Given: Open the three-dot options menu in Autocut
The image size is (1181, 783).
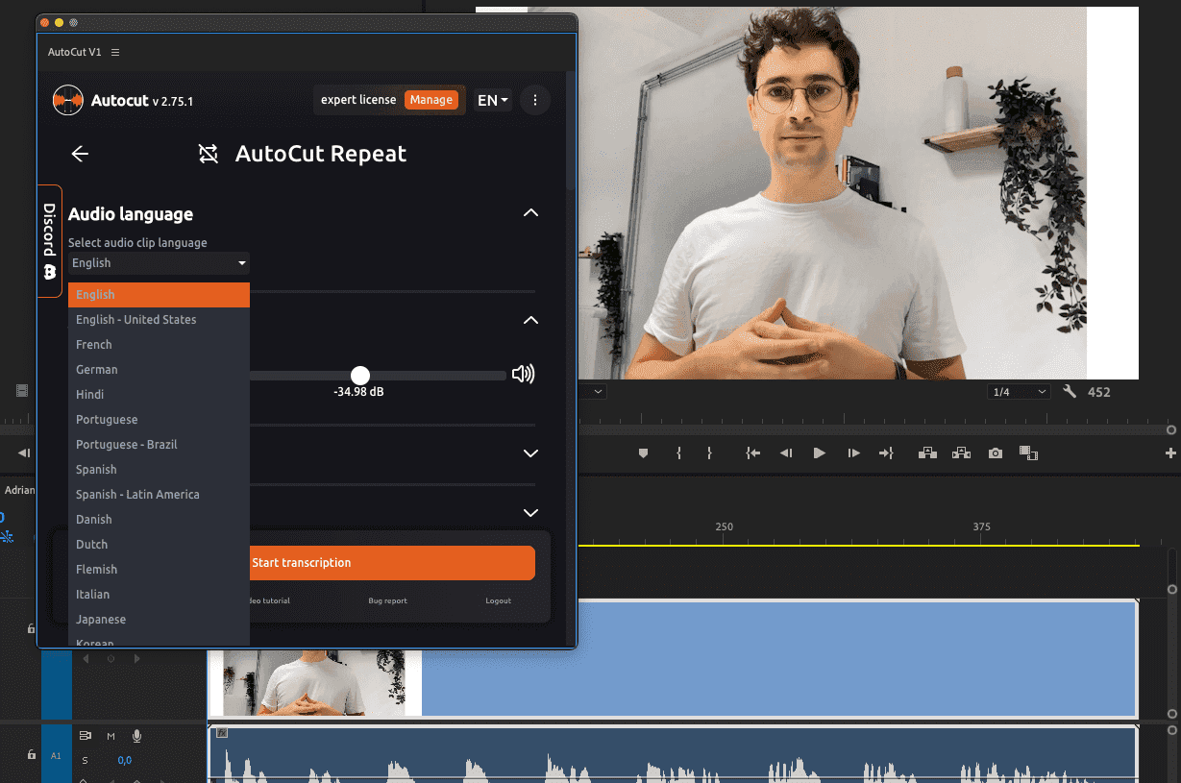Looking at the screenshot, I should (x=535, y=100).
